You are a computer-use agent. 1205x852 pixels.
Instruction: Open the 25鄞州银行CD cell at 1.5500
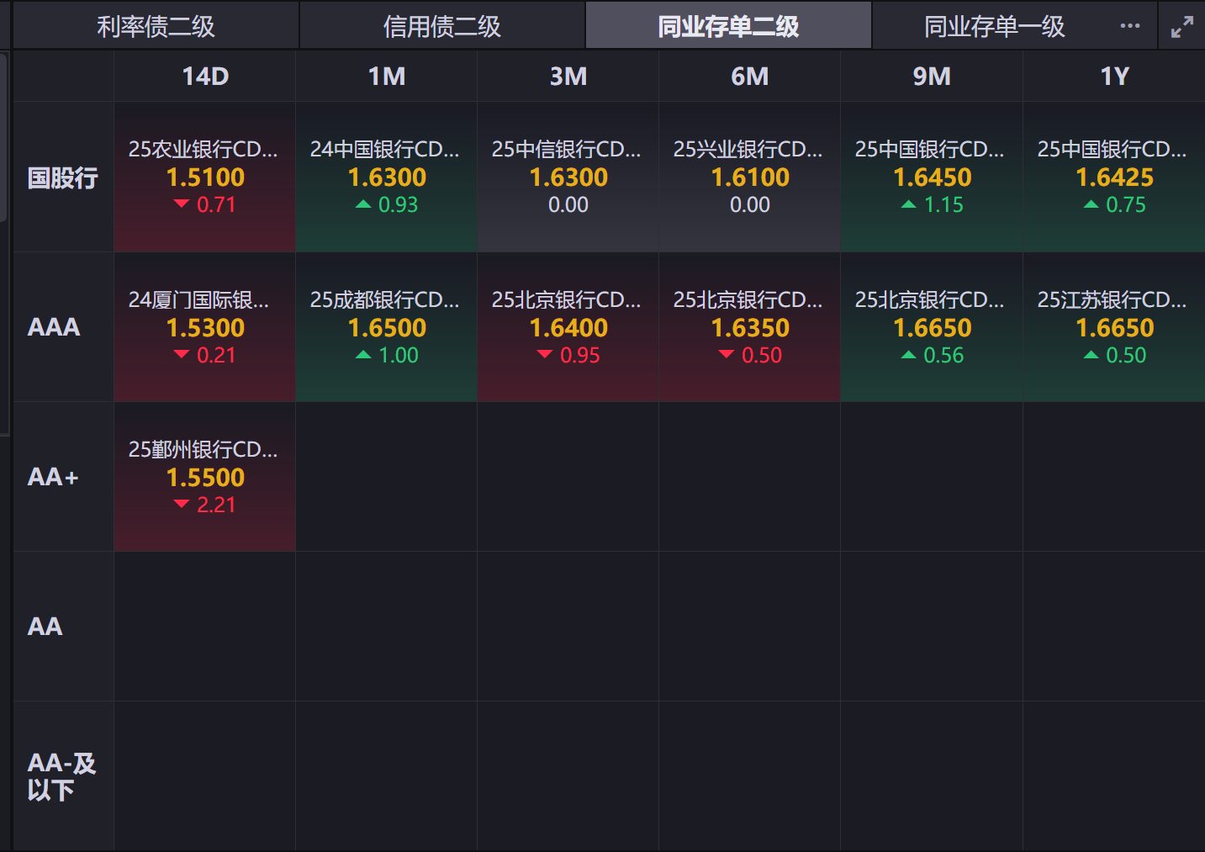(205, 477)
